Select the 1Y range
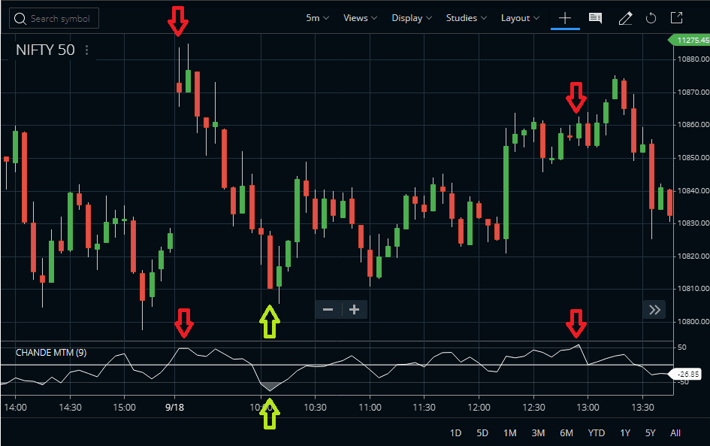 [x=625, y=433]
